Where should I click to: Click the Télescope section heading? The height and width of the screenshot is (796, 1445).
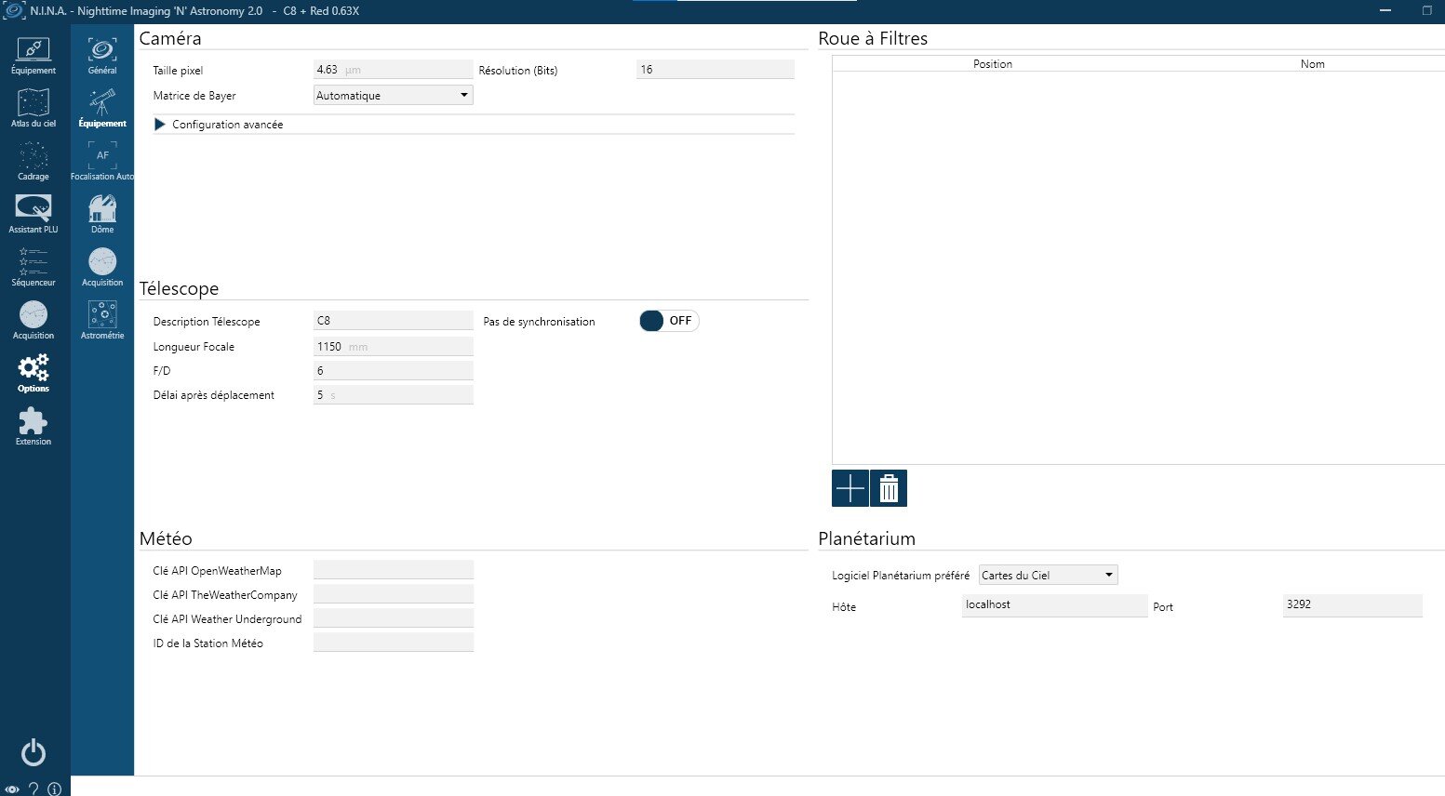coord(180,289)
